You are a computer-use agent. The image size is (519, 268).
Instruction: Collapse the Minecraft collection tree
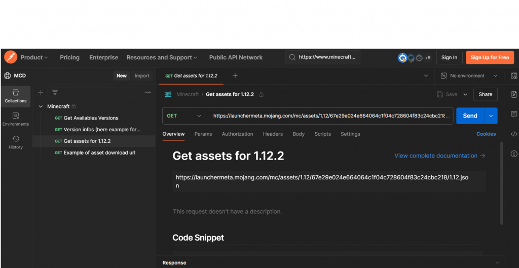(41, 106)
